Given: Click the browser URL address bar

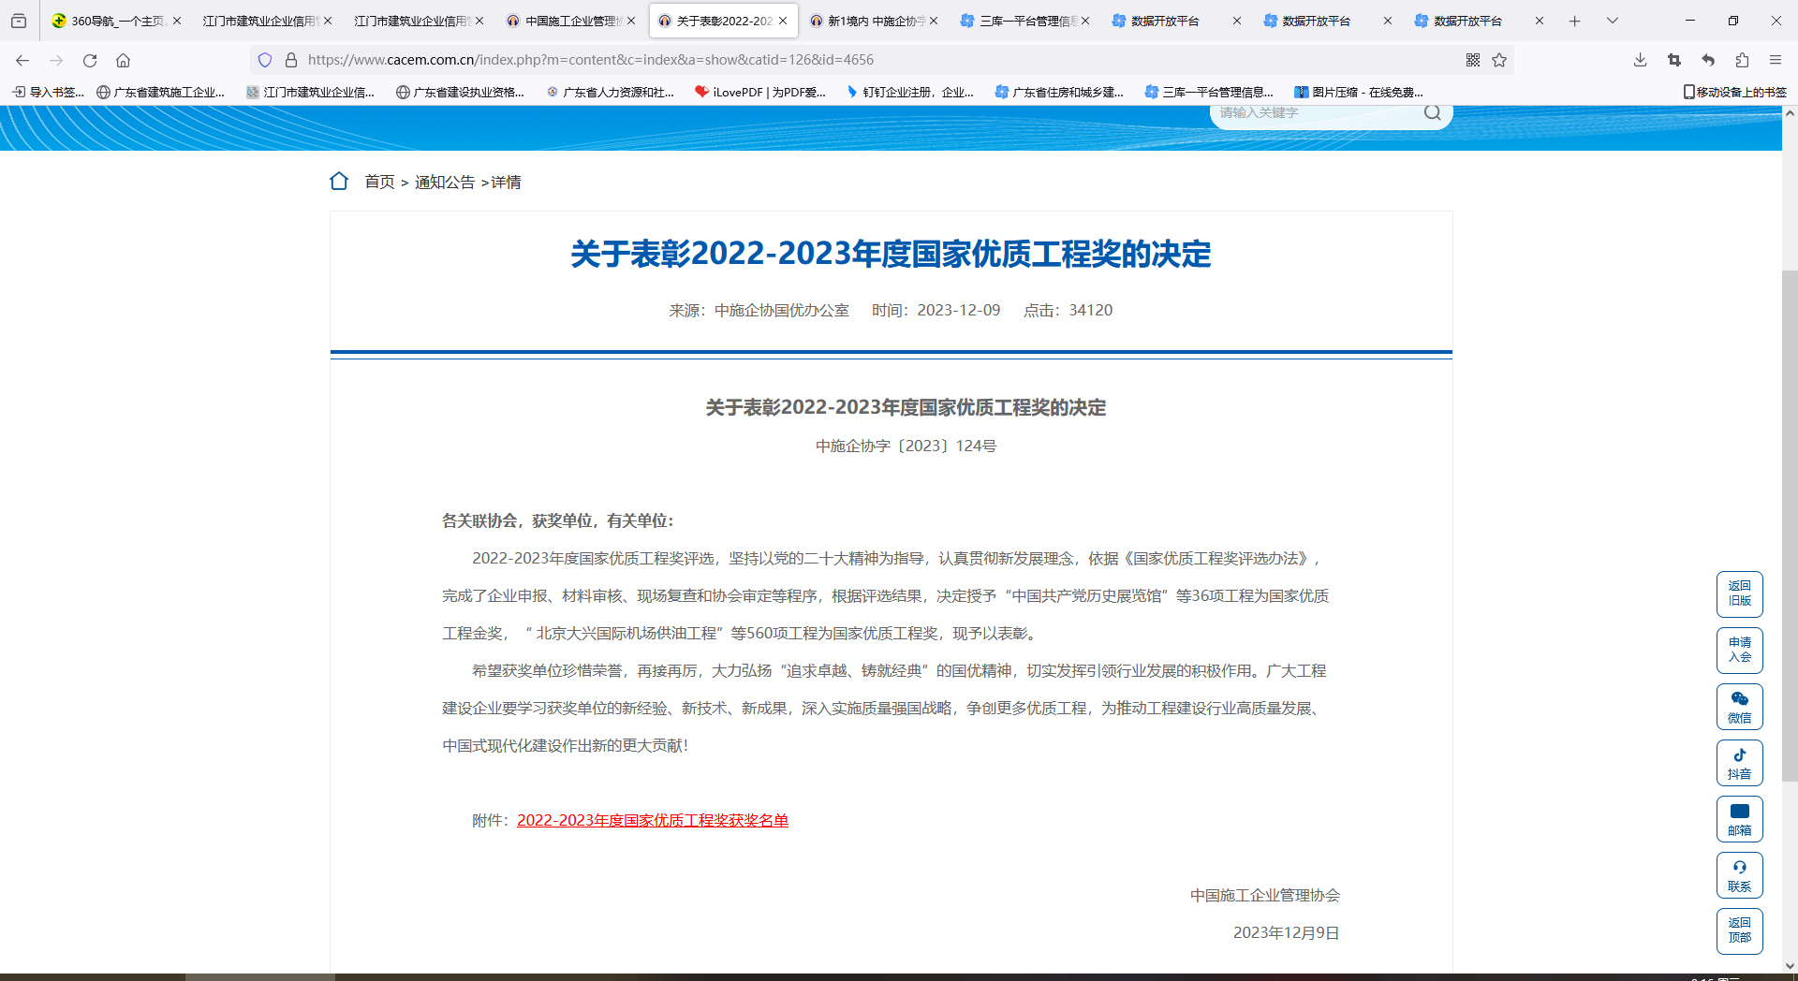Looking at the screenshot, I should pos(880,60).
